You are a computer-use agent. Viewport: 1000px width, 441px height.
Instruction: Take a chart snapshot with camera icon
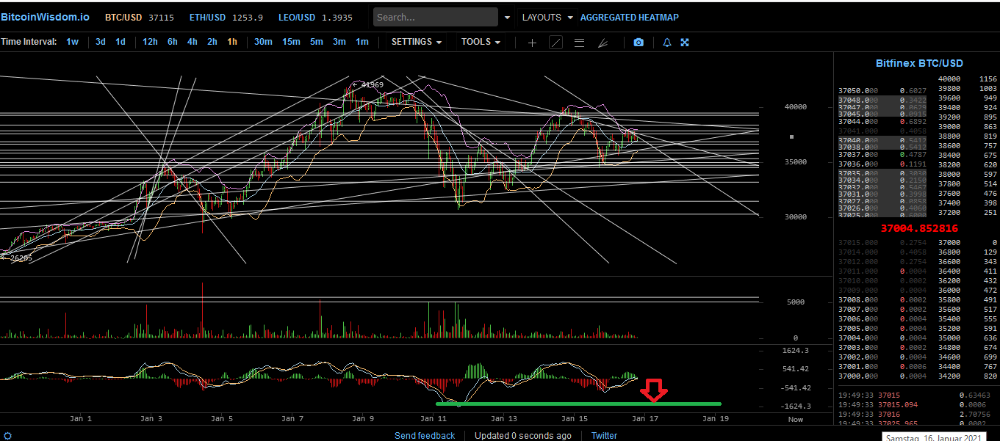639,43
